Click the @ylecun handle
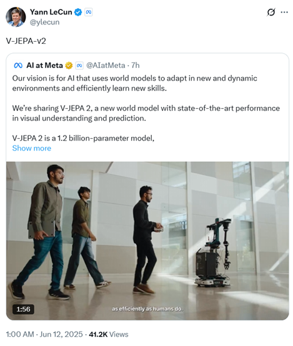The image size is (293, 346). (x=44, y=22)
